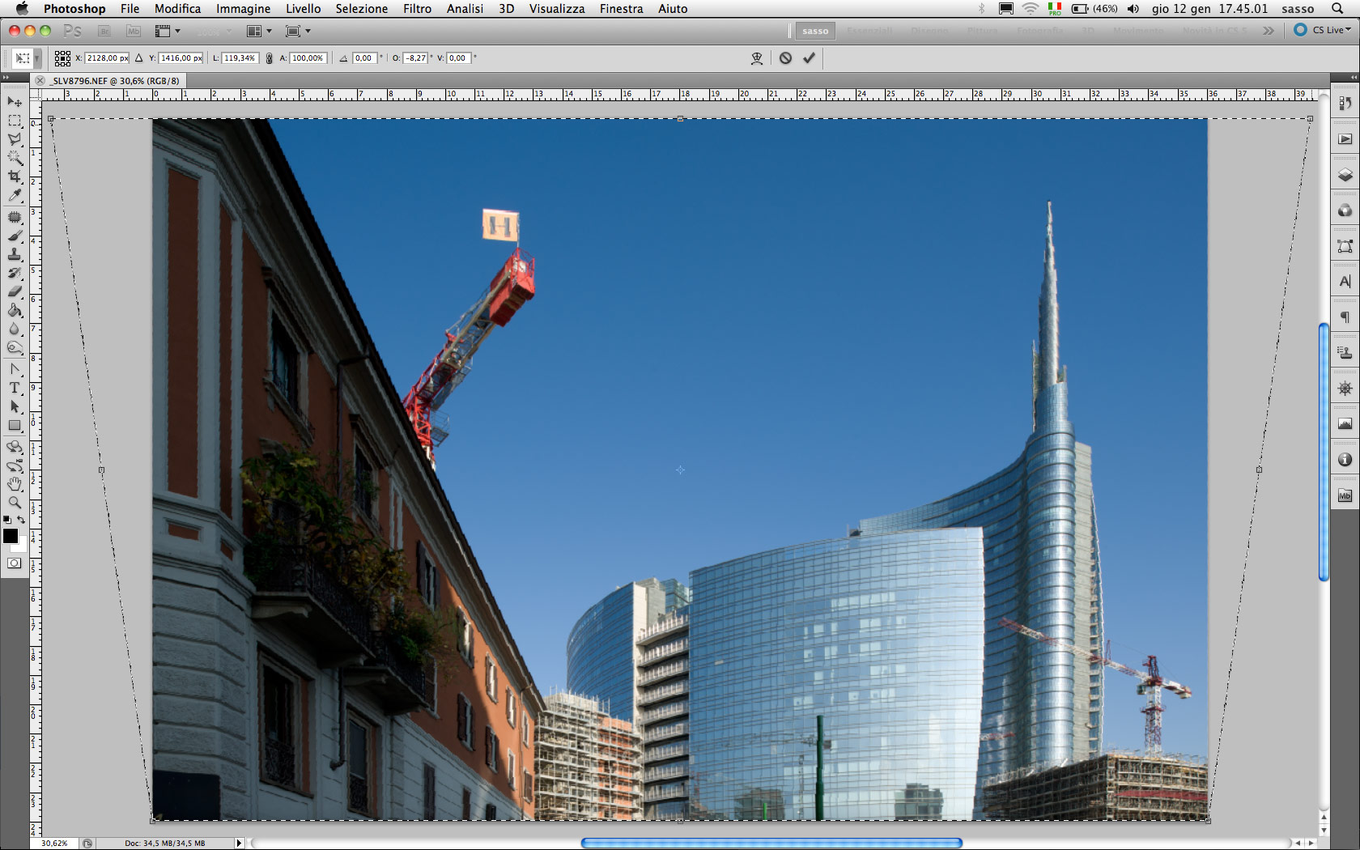Click the width L percentage field
Screen dimensions: 1360x850
coord(240,58)
